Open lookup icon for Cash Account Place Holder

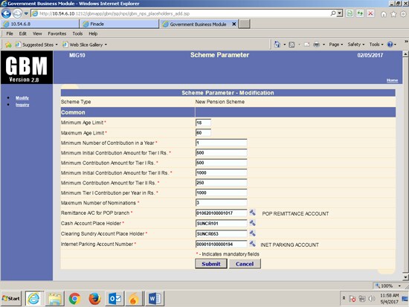(x=252, y=223)
